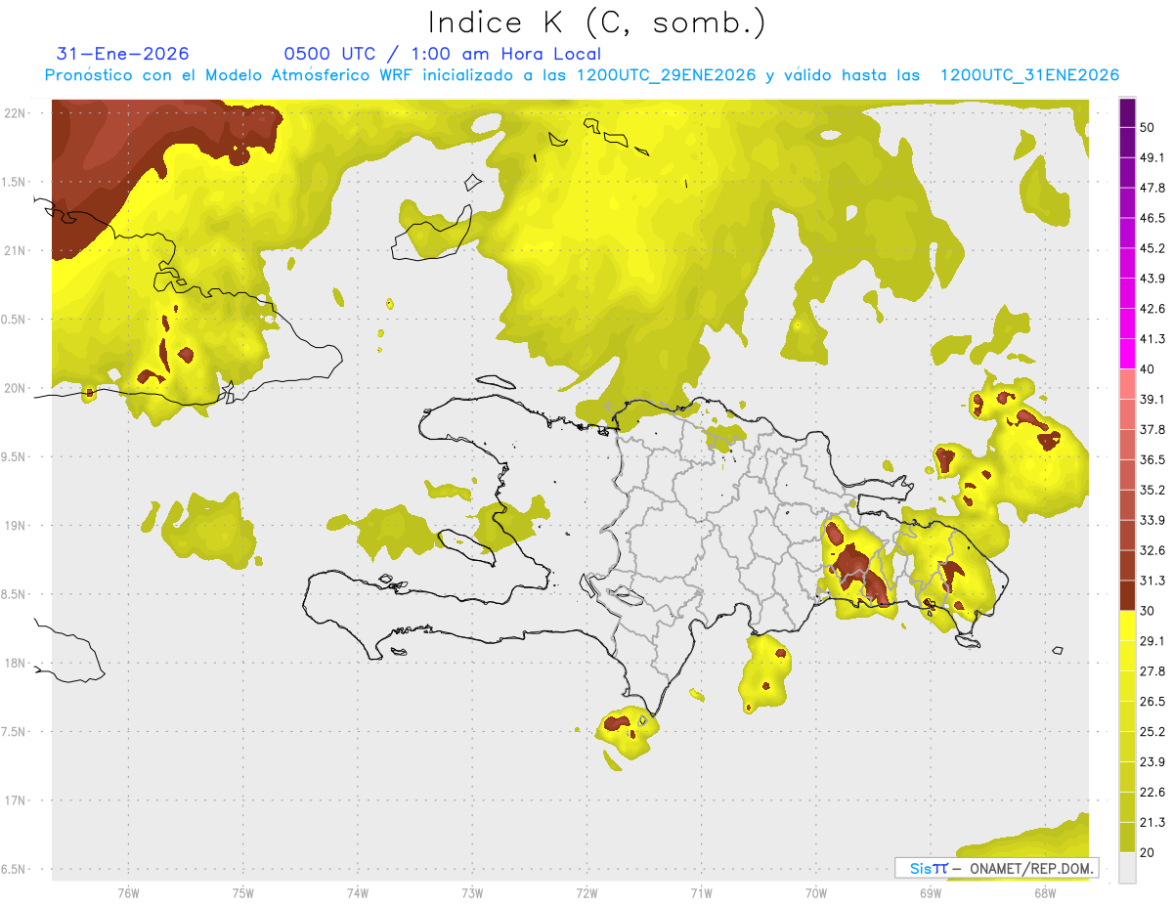
Task: Click the legend value "42.6"
Action: coord(1153,309)
